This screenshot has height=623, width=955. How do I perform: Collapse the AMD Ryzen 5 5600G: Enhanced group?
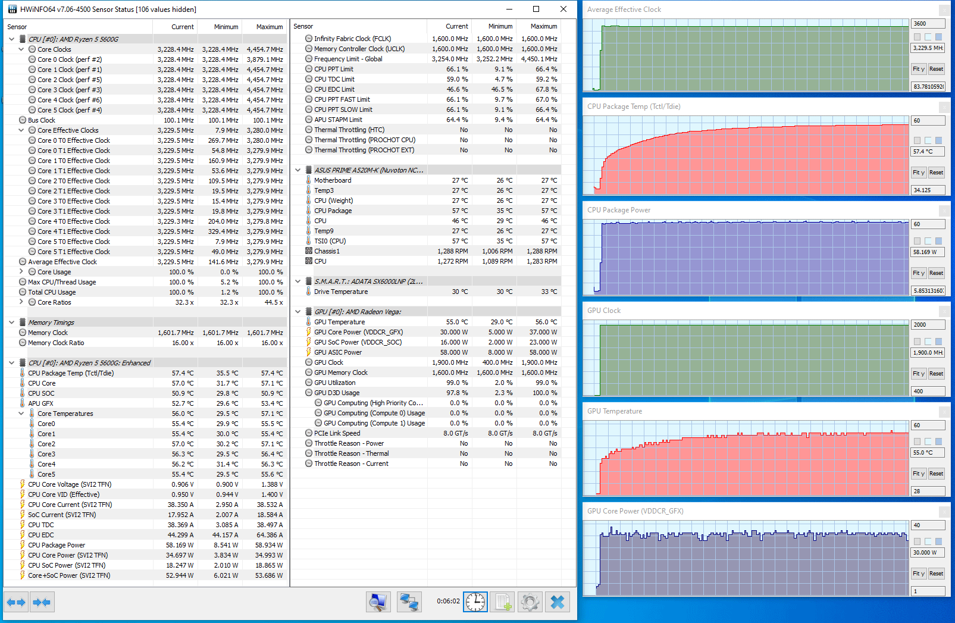pos(12,363)
